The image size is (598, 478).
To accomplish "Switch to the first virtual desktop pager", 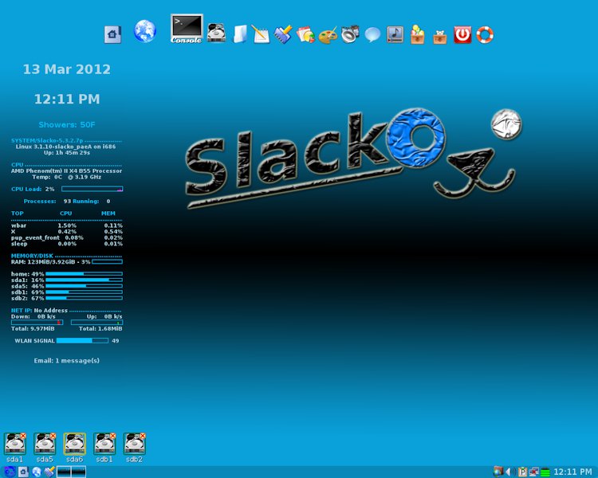I will (64, 472).
